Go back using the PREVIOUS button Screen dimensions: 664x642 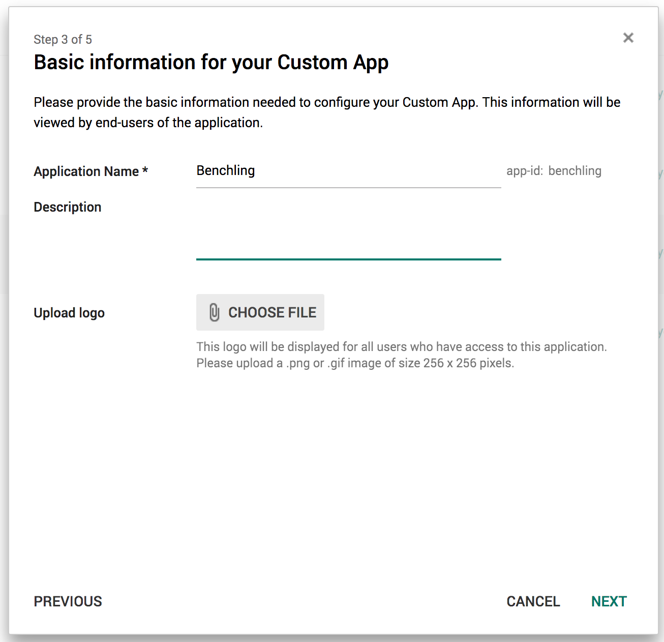[x=68, y=601]
